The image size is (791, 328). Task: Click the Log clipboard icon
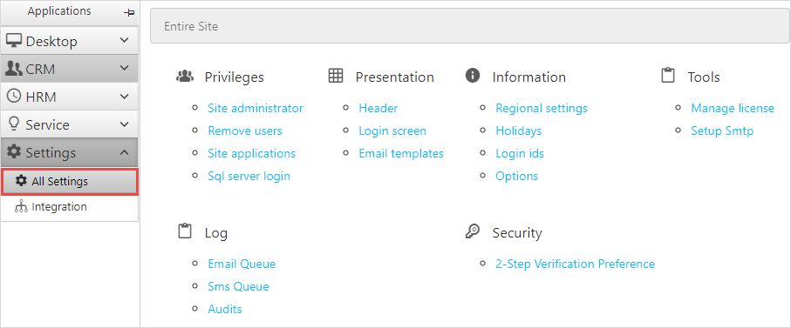pos(185,231)
